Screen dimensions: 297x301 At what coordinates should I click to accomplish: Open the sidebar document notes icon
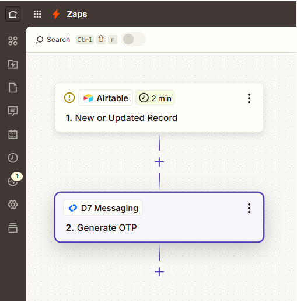(13, 88)
